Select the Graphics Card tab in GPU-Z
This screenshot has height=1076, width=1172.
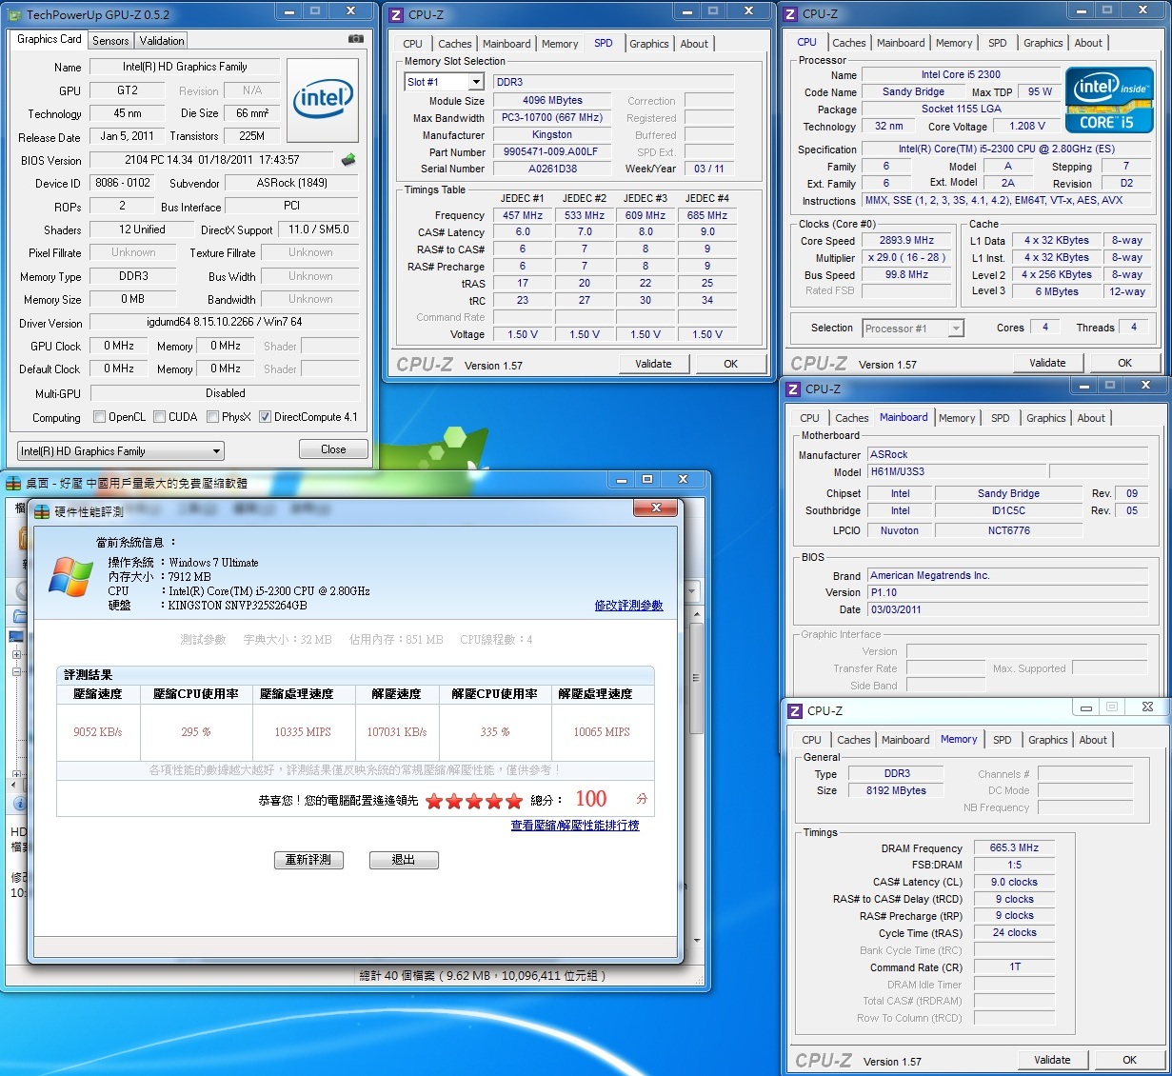pos(50,39)
